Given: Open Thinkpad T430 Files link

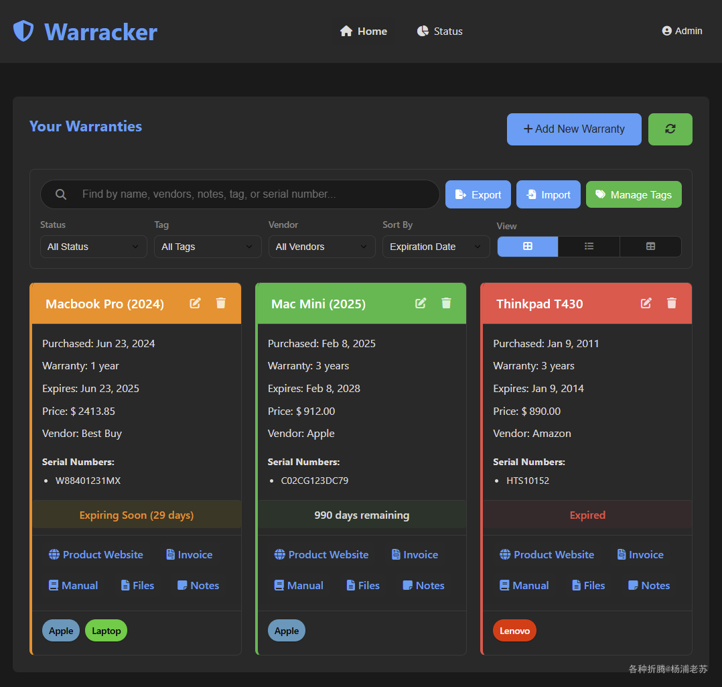Looking at the screenshot, I should pyautogui.click(x=589, y=586).
